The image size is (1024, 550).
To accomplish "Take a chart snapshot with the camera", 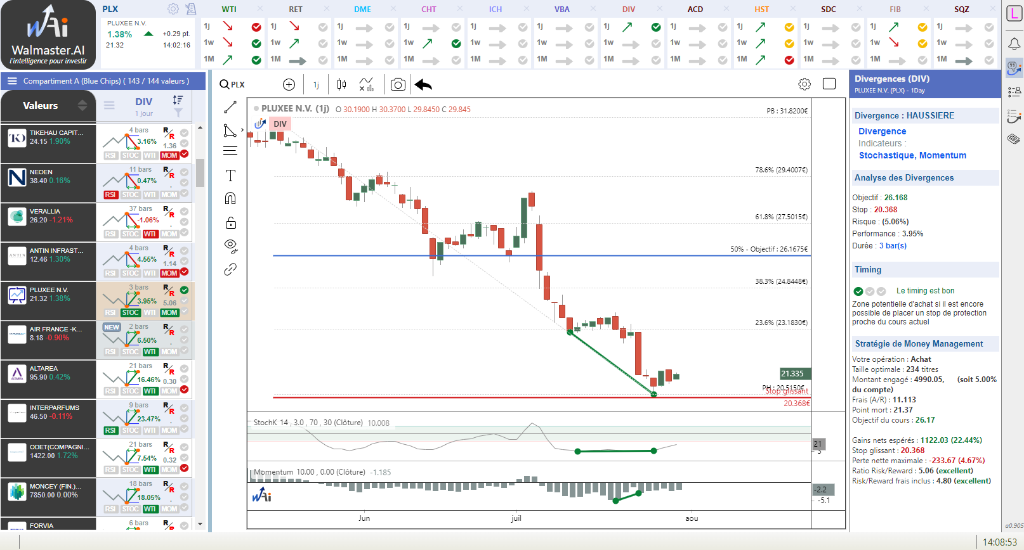I will (398, 84).
